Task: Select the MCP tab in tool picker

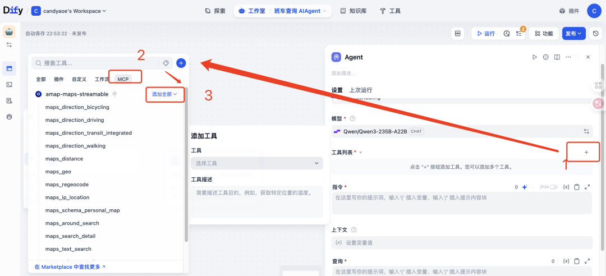Action: (x=123, y=79)
